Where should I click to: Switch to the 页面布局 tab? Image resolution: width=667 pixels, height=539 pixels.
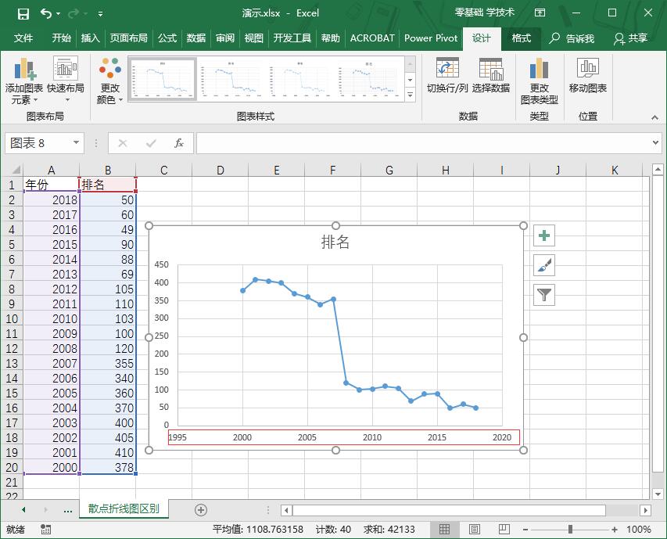(x=128, y=38)
